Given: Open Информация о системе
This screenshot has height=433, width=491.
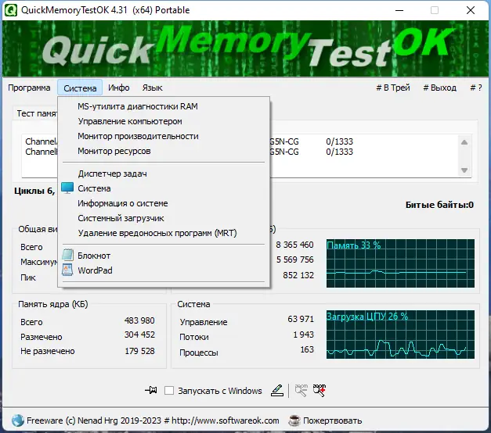Looking at the screenshot, I should 164,203.
